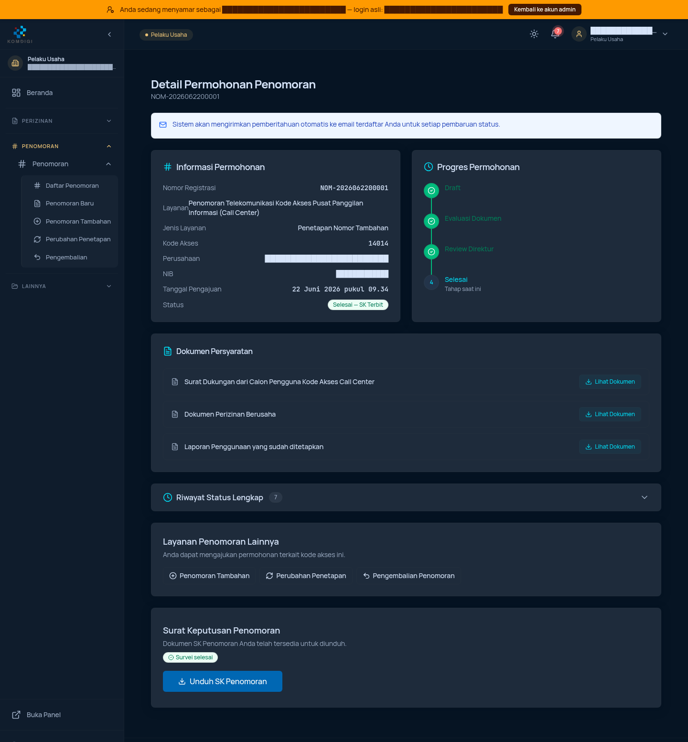The width and height of the screenshot is (688, 742).
Task: Click Penomoran Tambahan service button
Action: tap(209, 576)
